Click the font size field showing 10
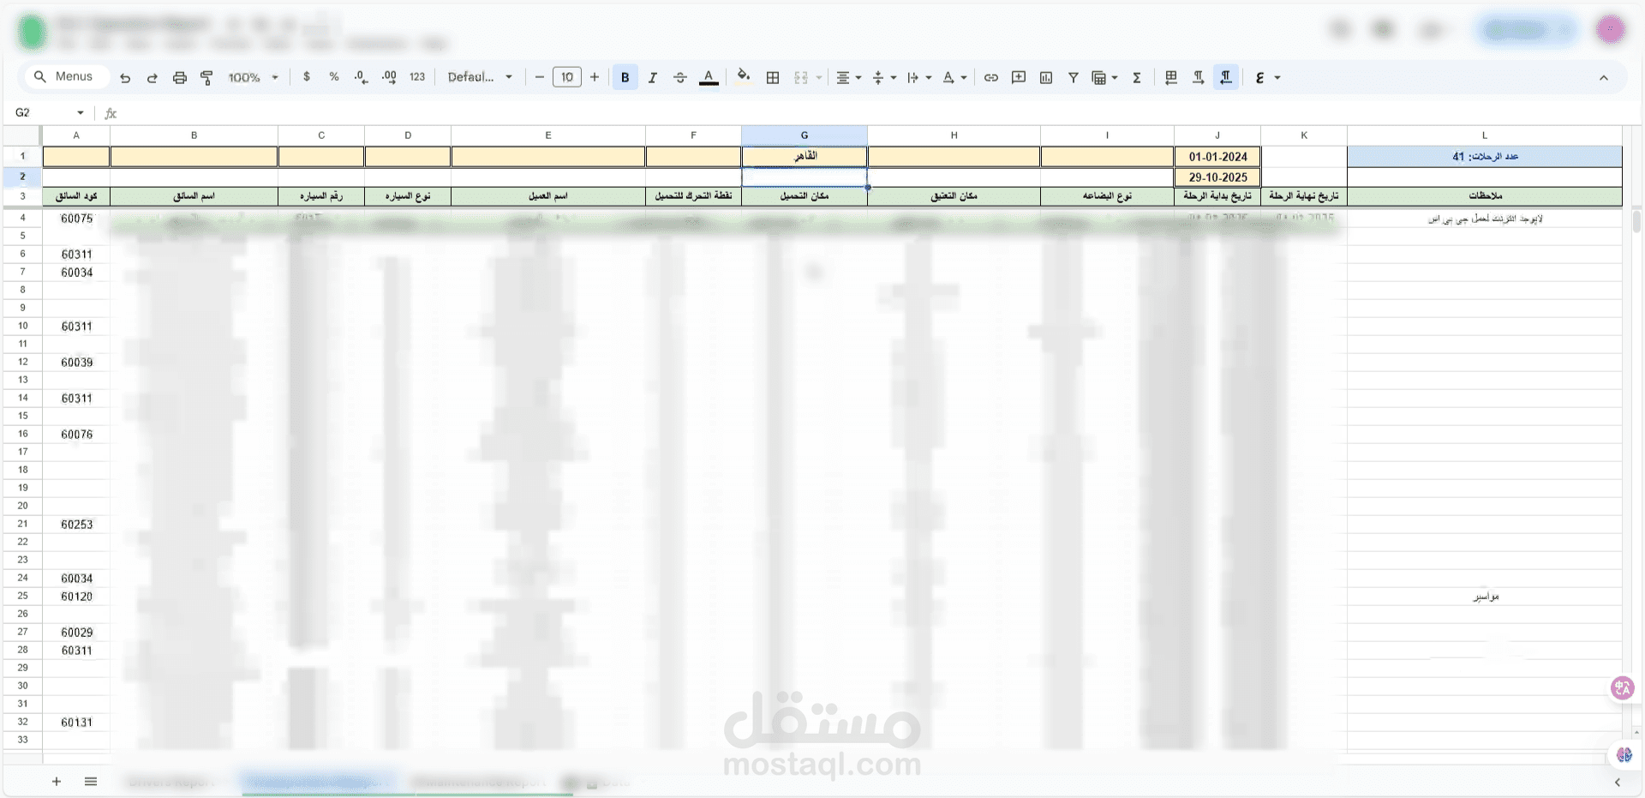The width and height of the screenshot is (1645, 798). click(x=567, y=77)
